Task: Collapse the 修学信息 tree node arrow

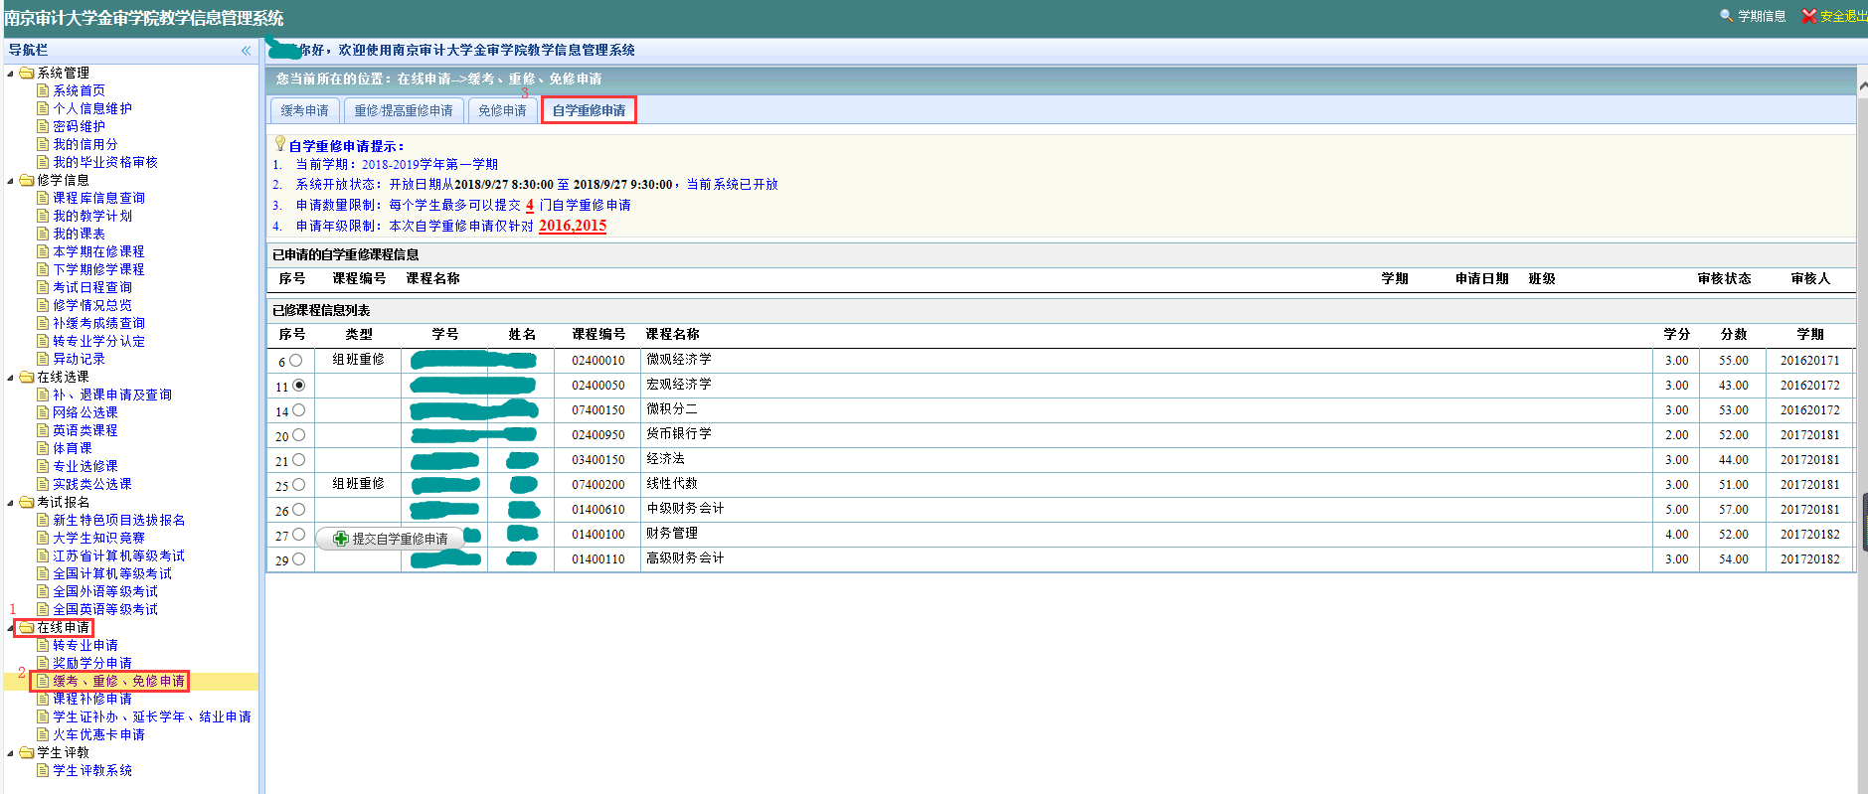Action: (11, 181)
